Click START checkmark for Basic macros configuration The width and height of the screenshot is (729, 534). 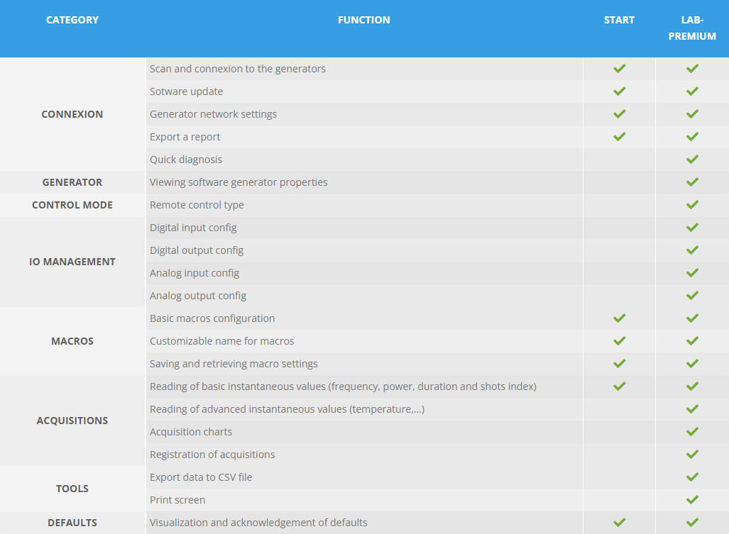click(x=619, y=318)
